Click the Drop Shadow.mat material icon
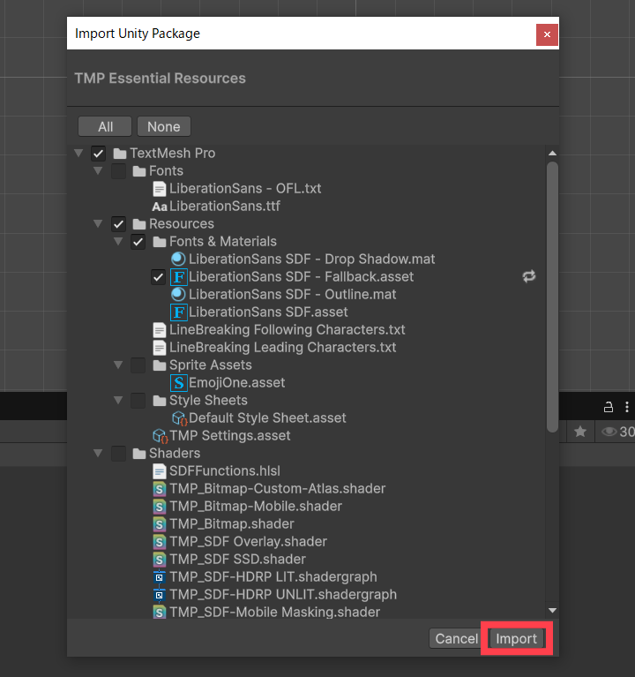The image size is (635, 677). 178,259
